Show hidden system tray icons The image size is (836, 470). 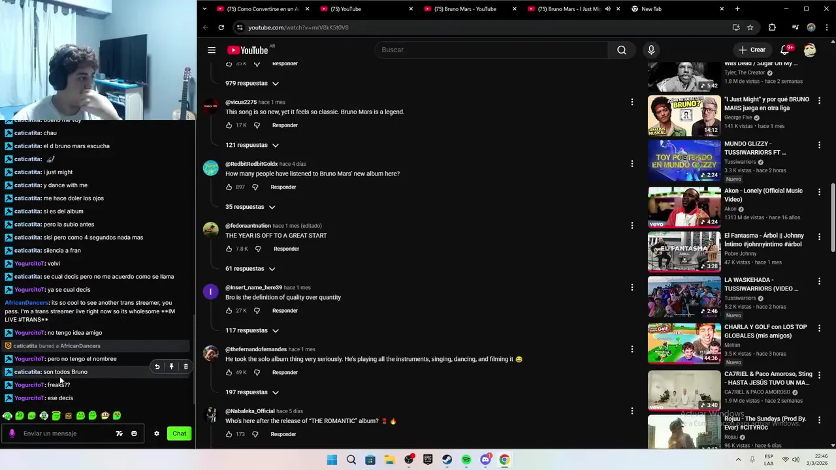point(739,460)
